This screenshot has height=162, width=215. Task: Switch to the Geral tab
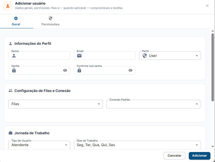click(16, 21)
